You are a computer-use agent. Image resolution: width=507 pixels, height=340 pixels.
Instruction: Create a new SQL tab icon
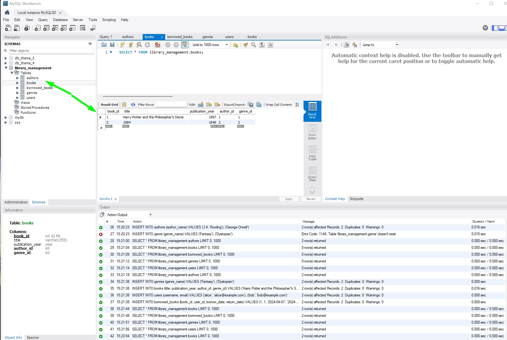(x=8, y=28)
